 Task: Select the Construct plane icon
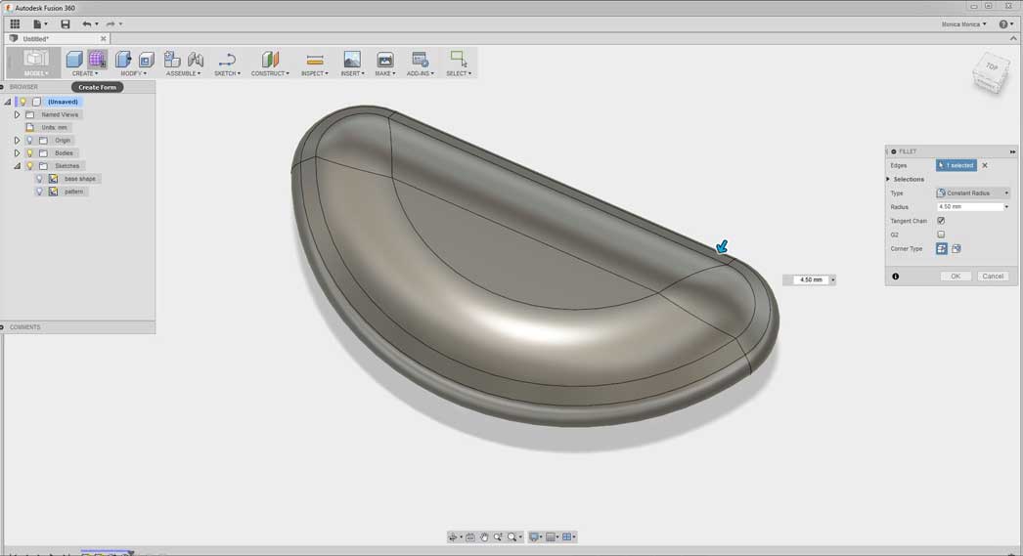(x=270, y=60)
